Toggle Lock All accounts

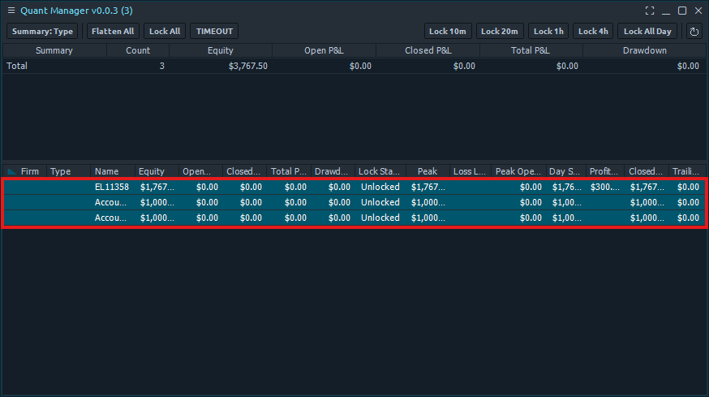click(x=165, y=32)
